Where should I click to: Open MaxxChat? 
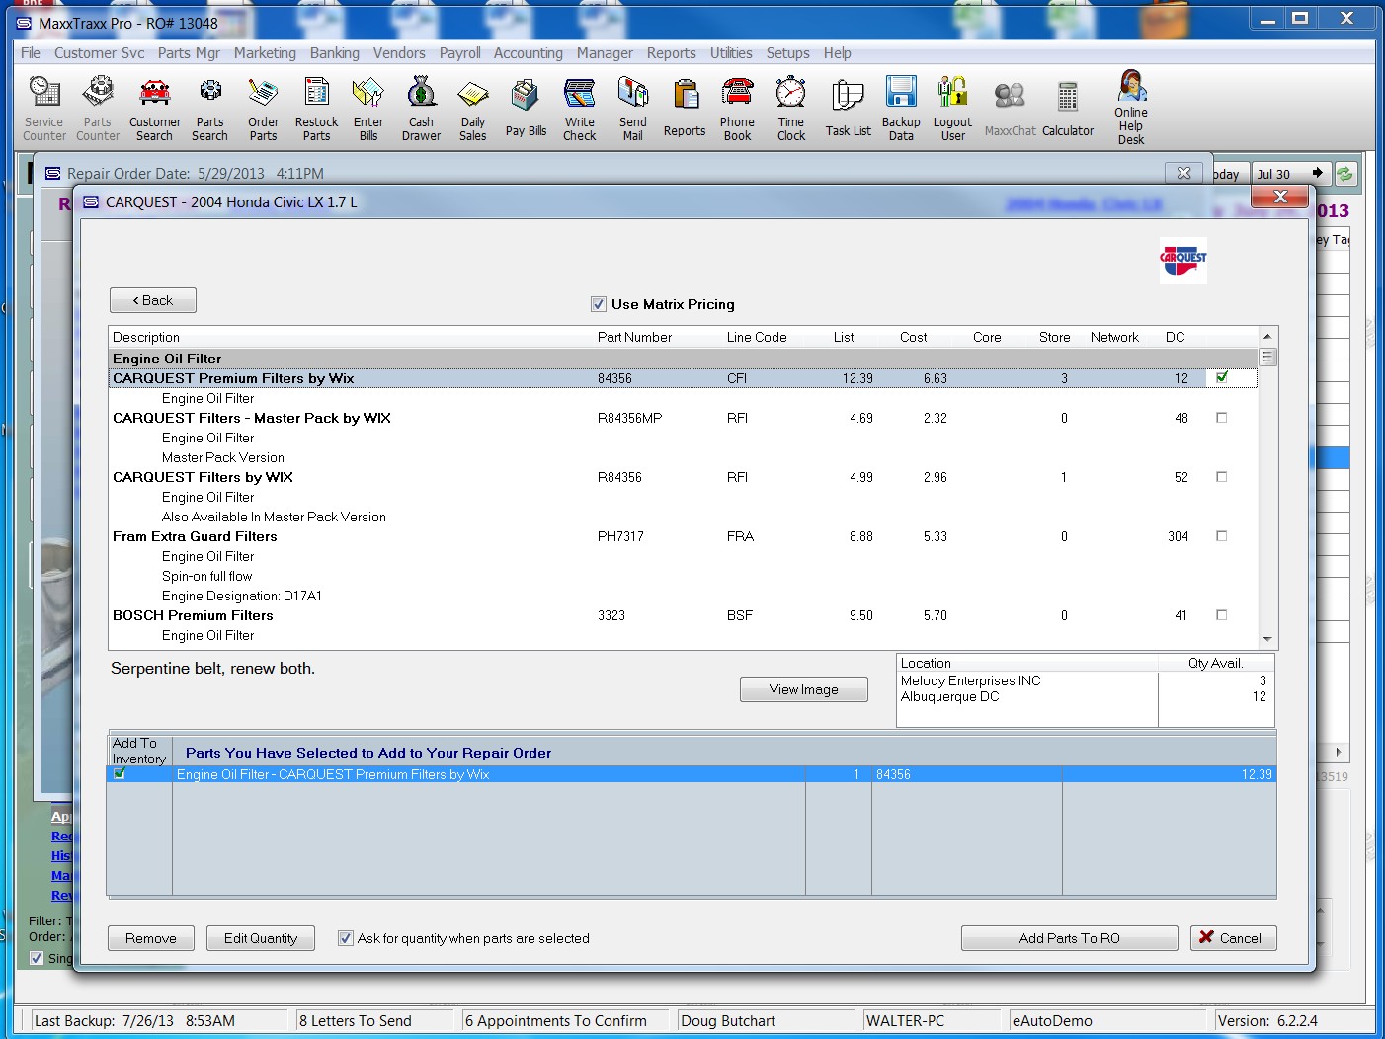pos(1011,109)
